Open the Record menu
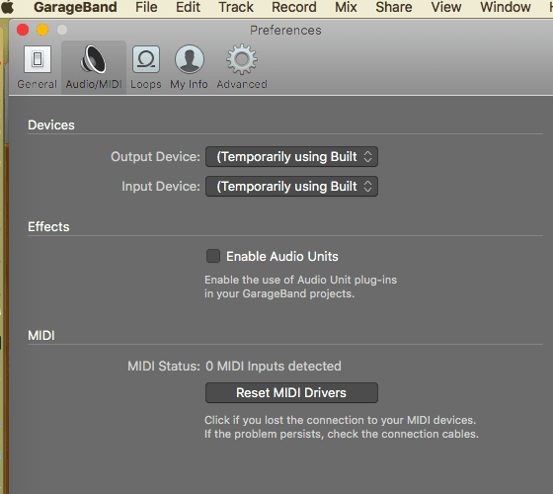Screen dimensions: 553x494 point(294,7)
